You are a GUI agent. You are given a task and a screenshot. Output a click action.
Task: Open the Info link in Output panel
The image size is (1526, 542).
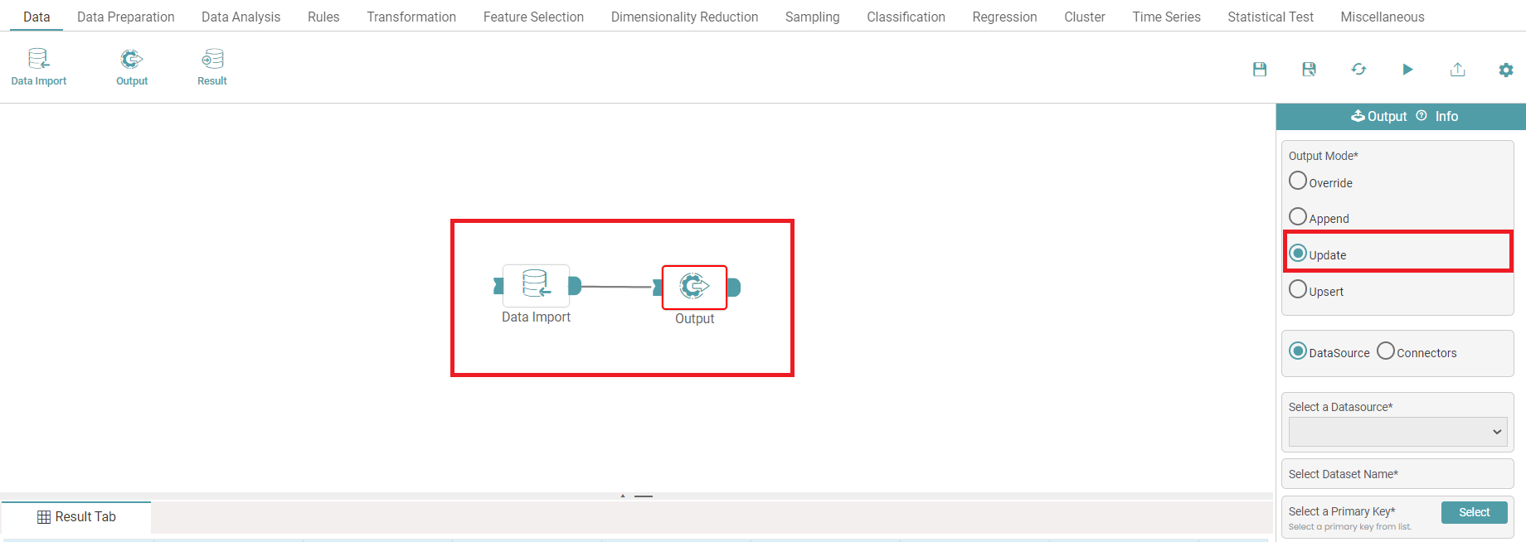coord(1446,116)
